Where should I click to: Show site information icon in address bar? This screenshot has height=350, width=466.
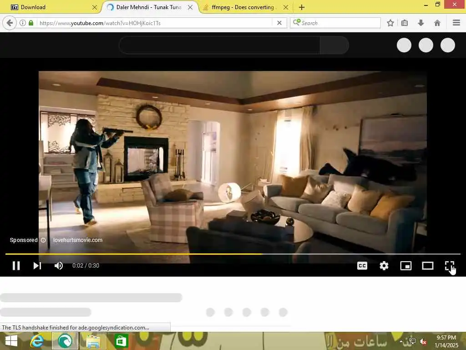click(23, 23)
